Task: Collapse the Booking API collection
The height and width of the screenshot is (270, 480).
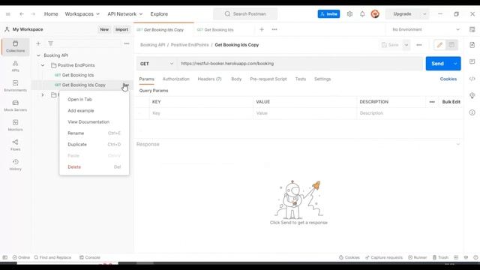Action: click(38, 55)
